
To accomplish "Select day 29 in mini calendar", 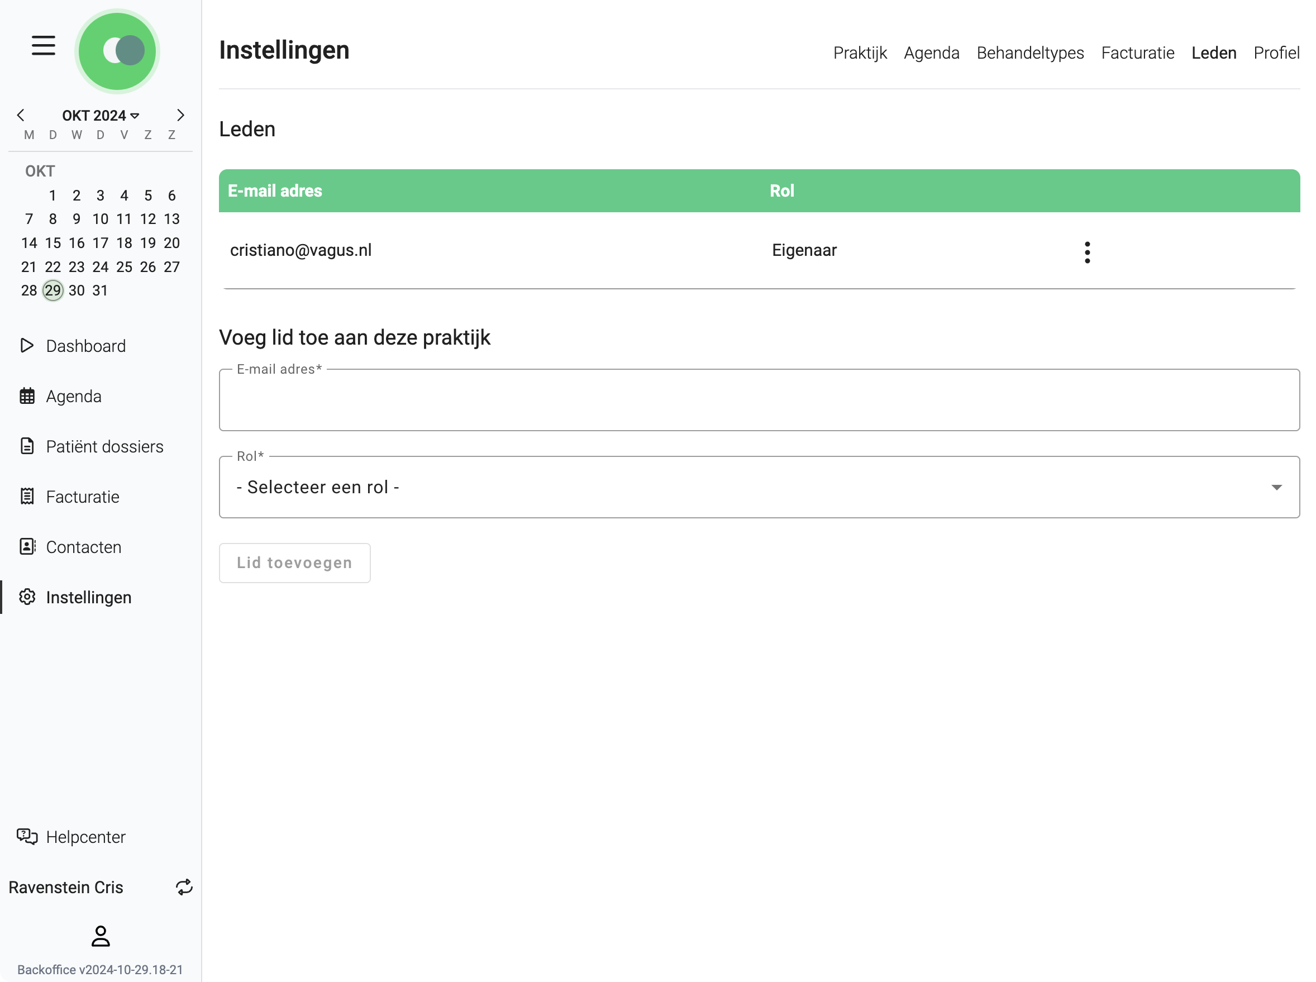I will [x=53, y=290].
